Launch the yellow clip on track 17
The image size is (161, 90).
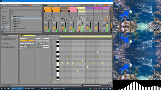point(78,11)
